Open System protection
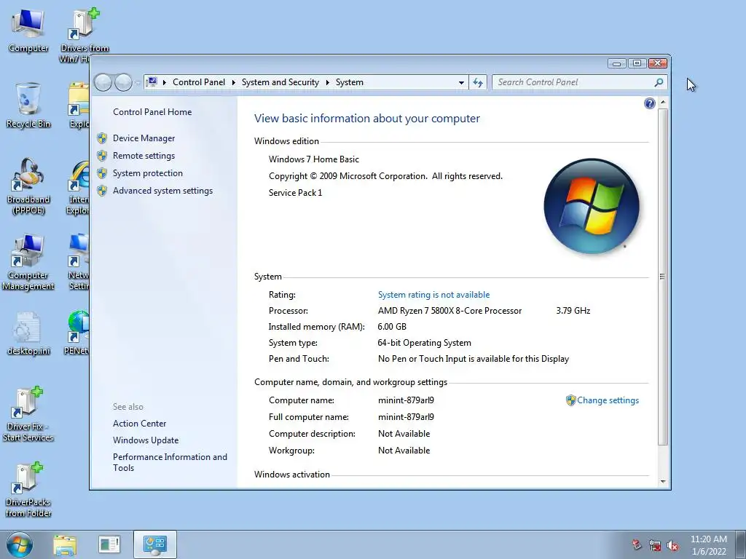746x559 pixels. click(x=147, y=173)
